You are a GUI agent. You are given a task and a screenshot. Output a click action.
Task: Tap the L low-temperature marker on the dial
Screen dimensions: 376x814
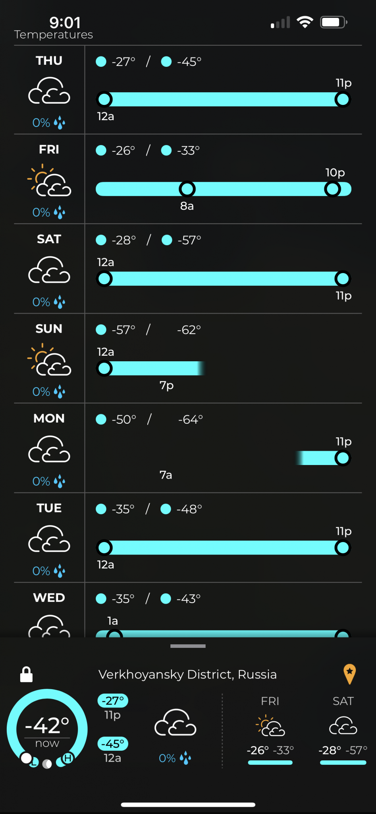[x=34, y=762]
